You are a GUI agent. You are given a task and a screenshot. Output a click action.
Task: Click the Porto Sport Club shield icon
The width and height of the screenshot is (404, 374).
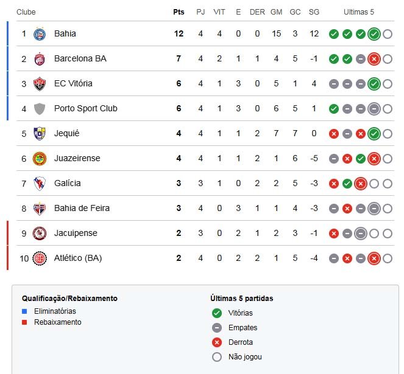coord(40,109)
